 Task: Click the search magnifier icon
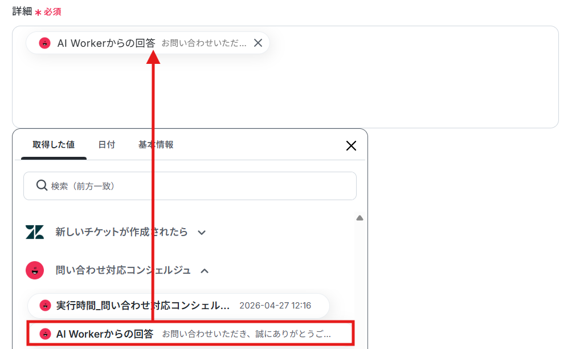coord(42,185)
